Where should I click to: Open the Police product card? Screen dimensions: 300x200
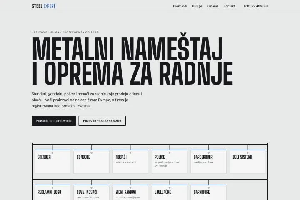pos(170,162)
